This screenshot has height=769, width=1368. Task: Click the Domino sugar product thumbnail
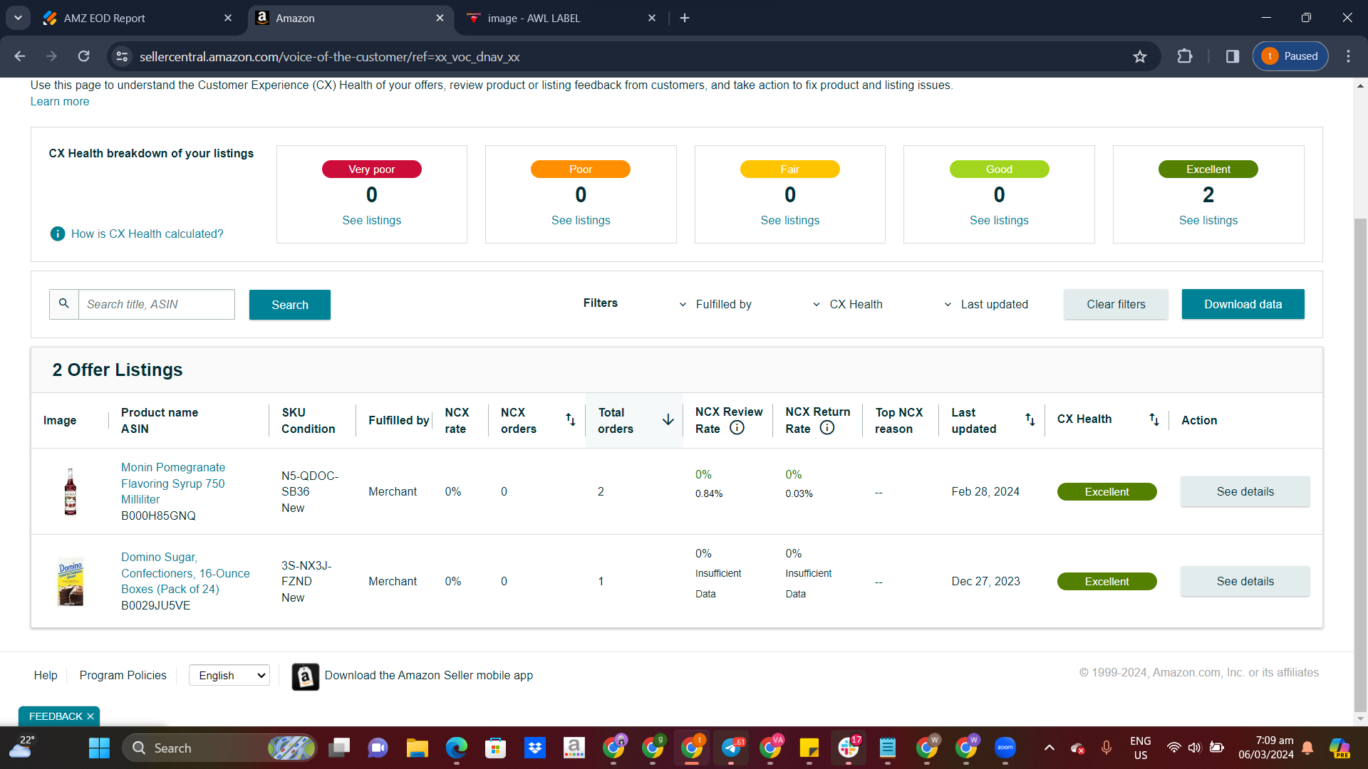pyautogui.click(x=71, y=581)
